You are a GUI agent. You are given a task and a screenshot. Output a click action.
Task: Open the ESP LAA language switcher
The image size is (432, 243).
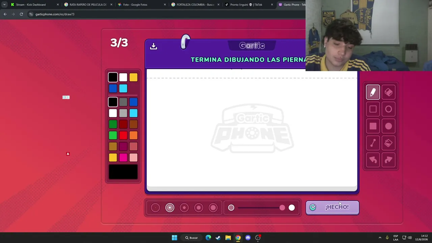[396, 238]
